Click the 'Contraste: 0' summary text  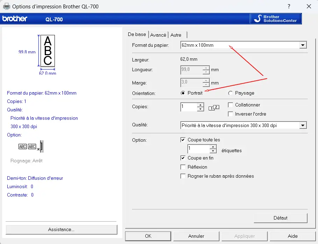[20, 195]
